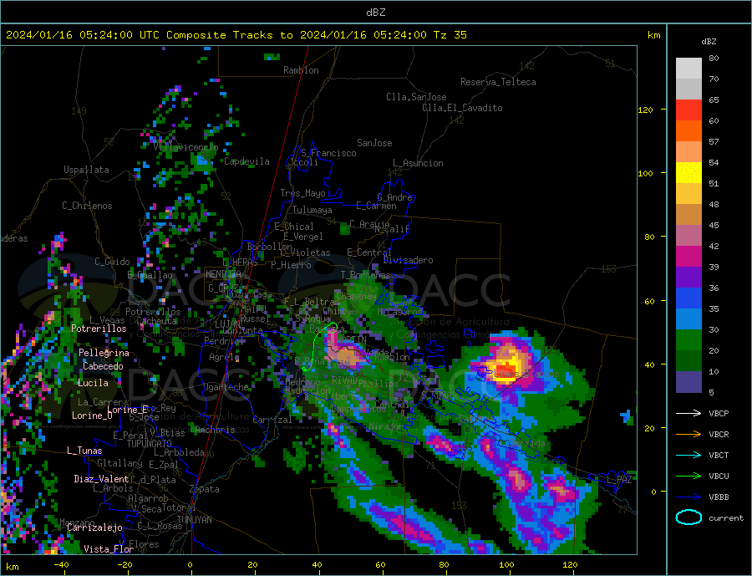Screen dimensions: 752x576
Task: Click the 'dBZ' title at window top
Action: 375,13
